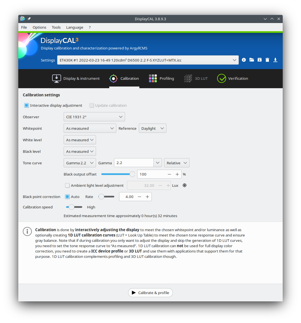Open the Tools menu
The height and width of the screenshot is (323, 301).
(x=56, y=27)
